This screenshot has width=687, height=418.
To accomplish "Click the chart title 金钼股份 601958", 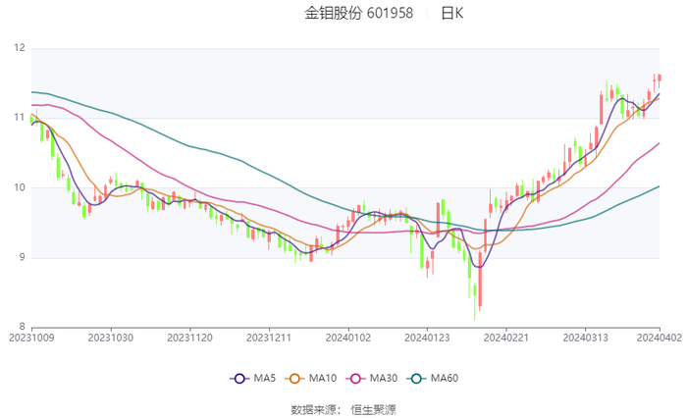I will 358,14.
